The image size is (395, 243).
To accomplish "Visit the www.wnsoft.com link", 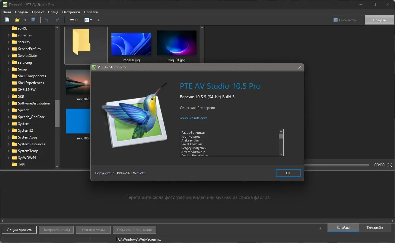I will (193, 118).
